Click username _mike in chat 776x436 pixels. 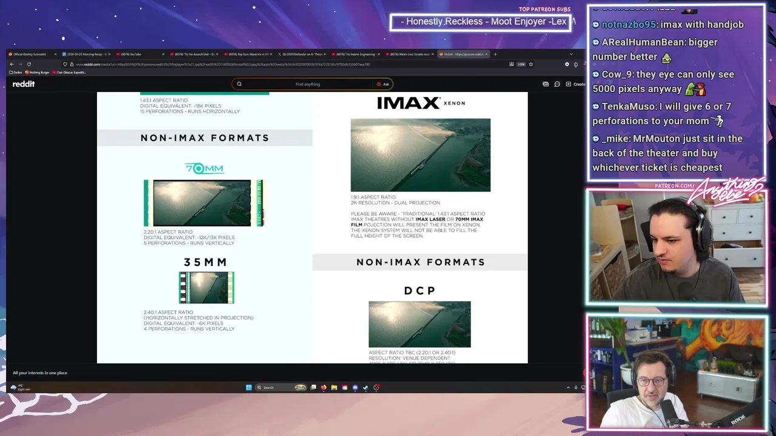pyautogui.click(x=615, y=139)
